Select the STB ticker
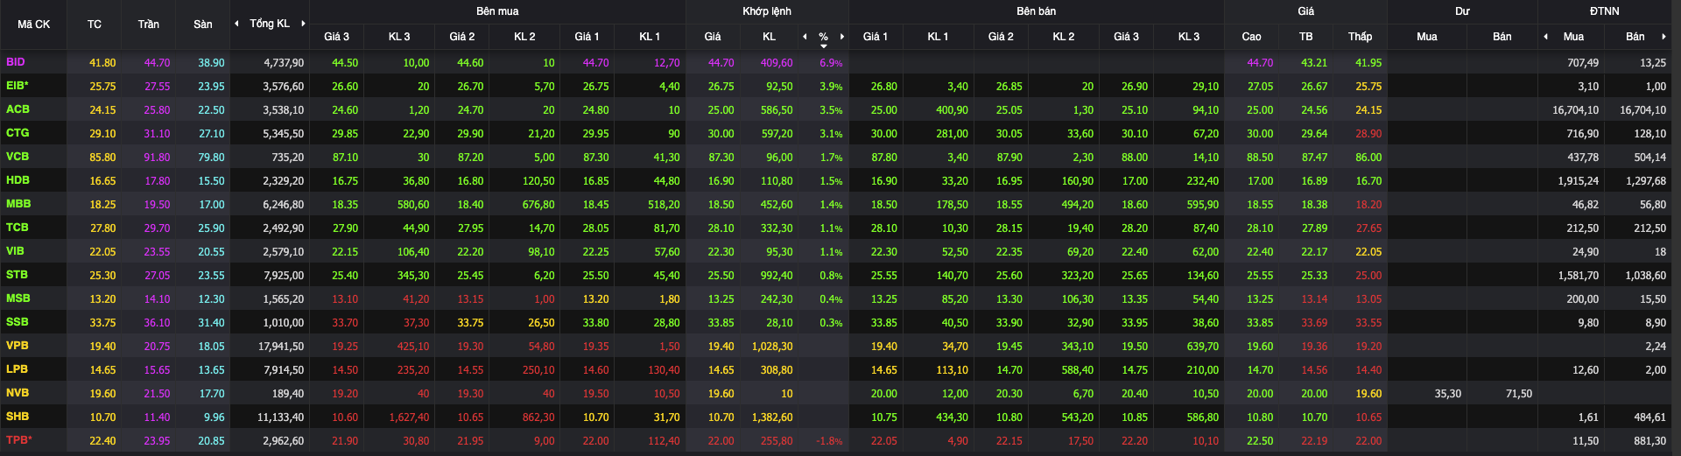1681x456 pixels. (x=17, y=275)
